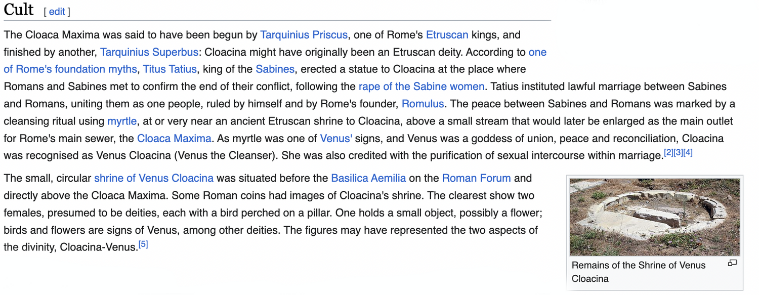The image size is (759, 295).
Task: Jump to citation reference 3
Action: tap(678, 152)
